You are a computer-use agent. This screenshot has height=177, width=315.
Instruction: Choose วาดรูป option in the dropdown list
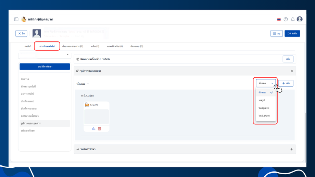click(x=266, y=100)
